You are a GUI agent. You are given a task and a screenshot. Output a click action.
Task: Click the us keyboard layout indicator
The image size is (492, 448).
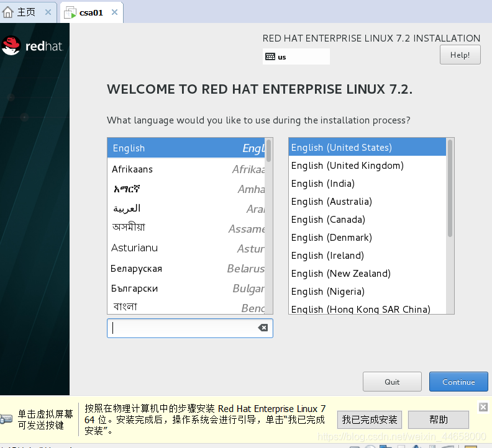(296, 56)
